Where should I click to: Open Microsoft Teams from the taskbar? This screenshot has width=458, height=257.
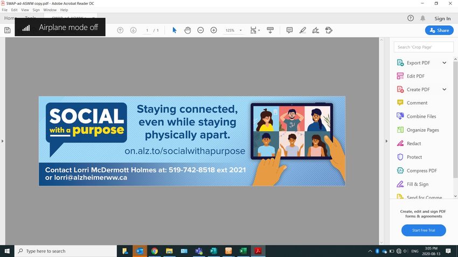199,251
